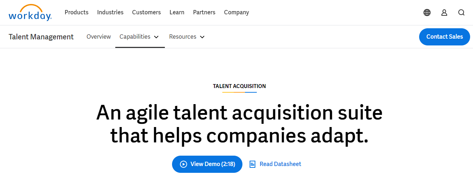The width and height of the screenshot is (473, 190).
Task: Follow the Read Datasheet link
Action: [280, 164]
